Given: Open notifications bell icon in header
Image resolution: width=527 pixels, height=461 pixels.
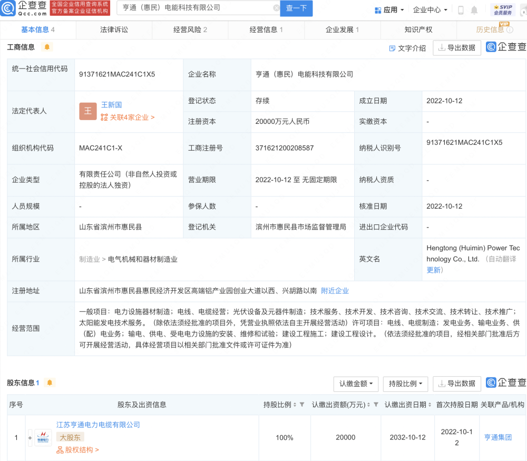Looking at the screenshot, I should (474, 10).
